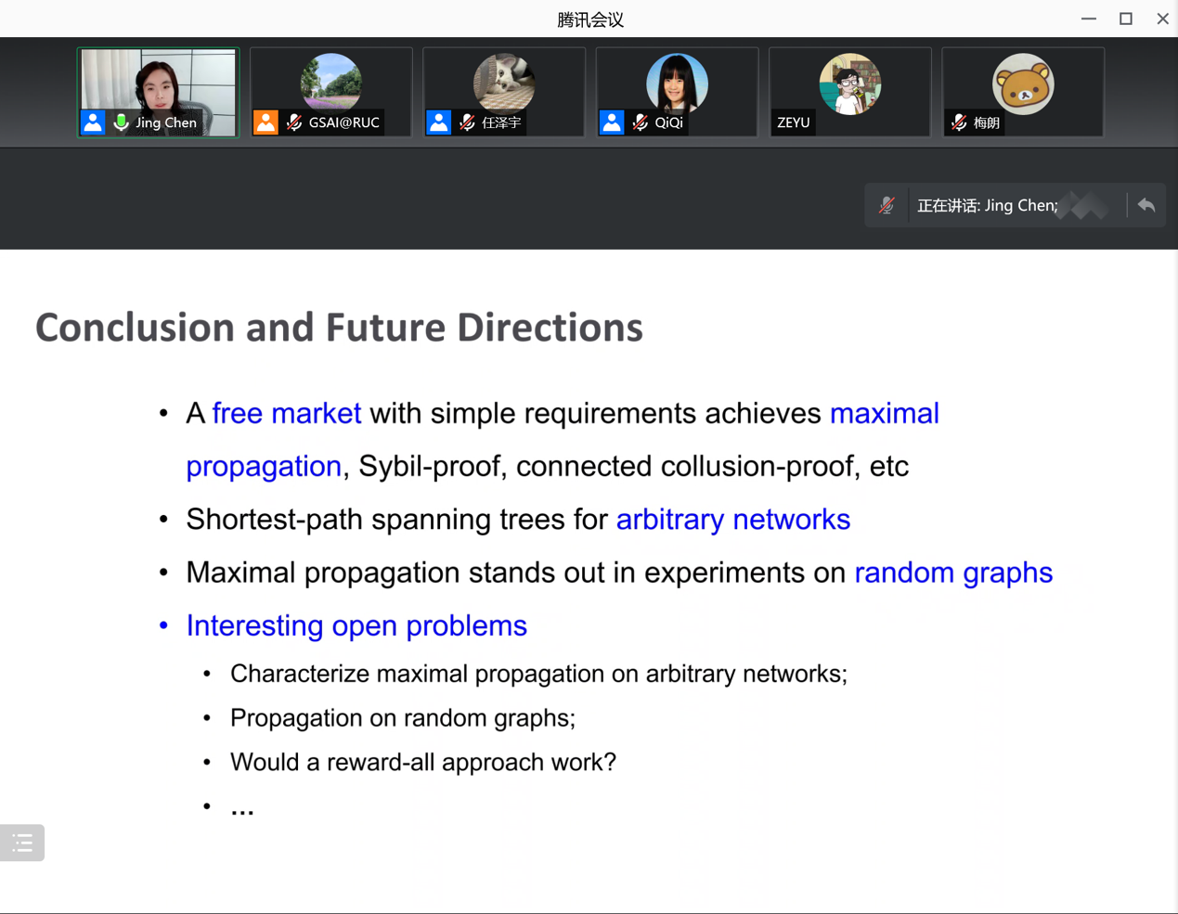Maximize the 腾讯会议 window
This screenshot has width=1178, height=914.
[1126, 19]
